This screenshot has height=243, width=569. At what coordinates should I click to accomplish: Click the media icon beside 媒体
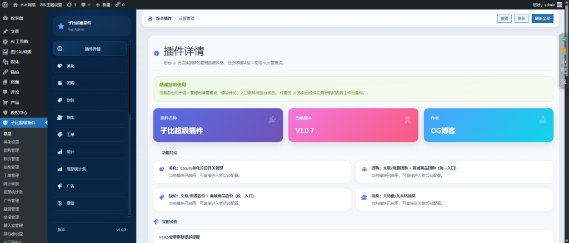pyautogui.click(x=5, y=62)
